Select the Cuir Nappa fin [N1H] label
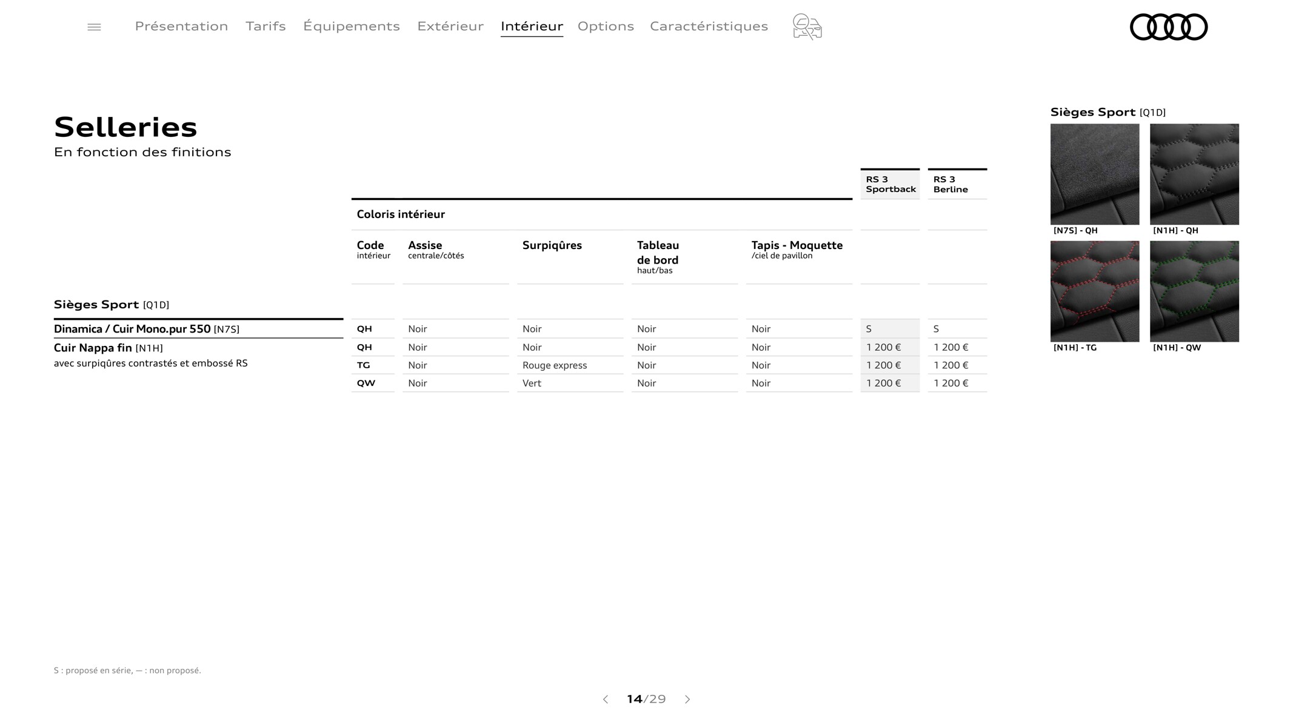 (x=109, y=348)
